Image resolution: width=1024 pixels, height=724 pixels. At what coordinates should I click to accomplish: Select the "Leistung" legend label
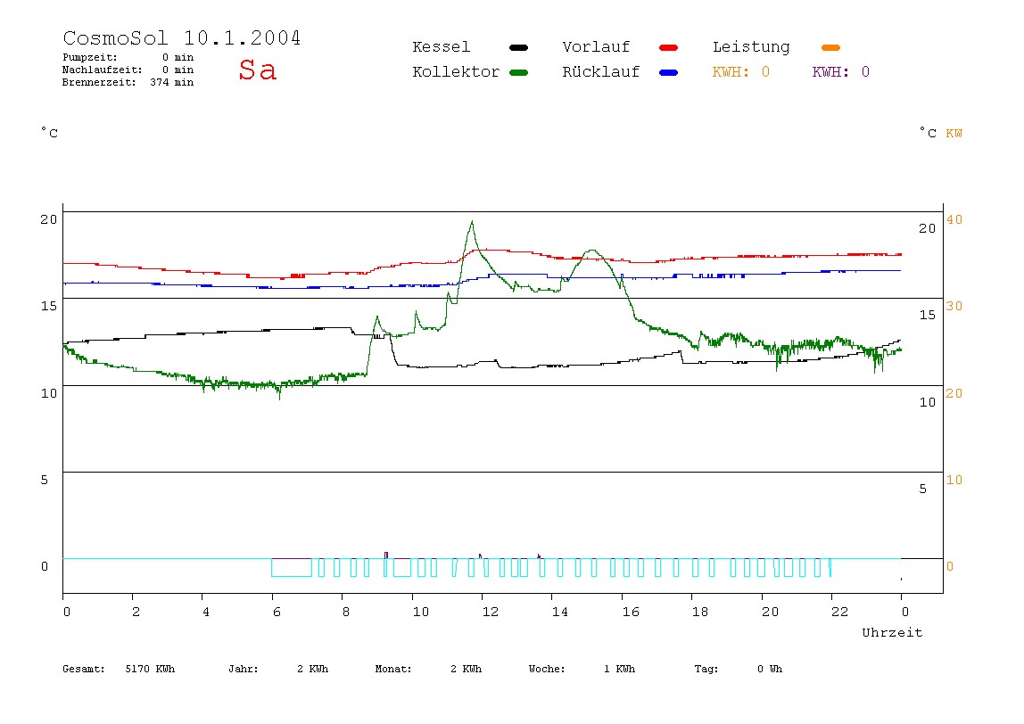tap(751, 47)
